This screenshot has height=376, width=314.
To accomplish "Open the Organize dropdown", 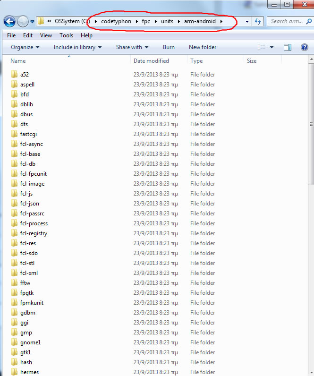I will point(25,47).
